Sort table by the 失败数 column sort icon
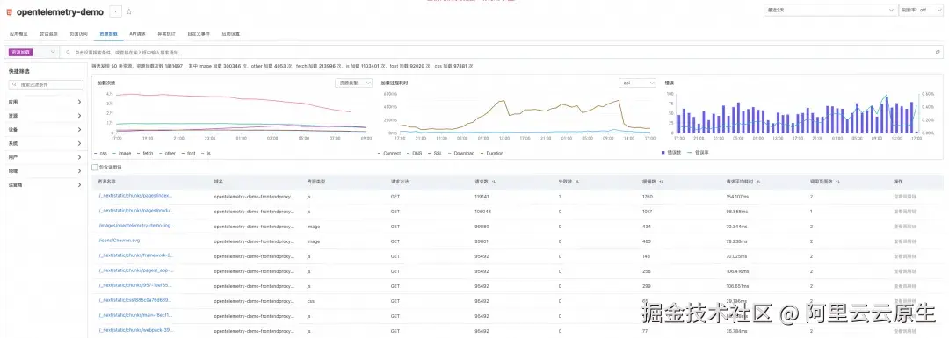Viewport: 949px width, 338px height. 576,182
